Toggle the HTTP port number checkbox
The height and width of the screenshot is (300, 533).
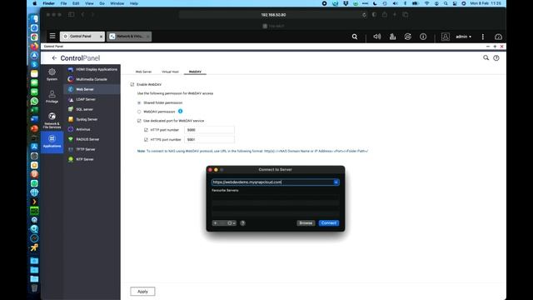click(x=147, y=130)
